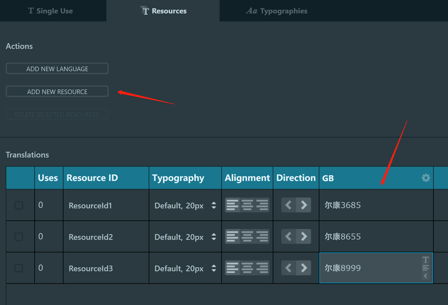Open text styling via the T icon in ResourceId3 cell
The height and width of the screenshot is (305, 448).
tap(425, 260)
